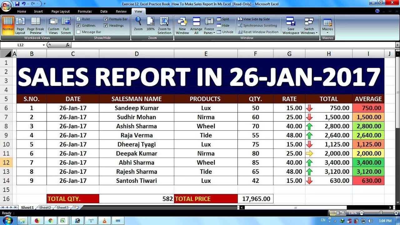This screenshot has height=225, width=400.
Task: Expand the formula bar
Action: pyautogui.click(x=397, y=45)
